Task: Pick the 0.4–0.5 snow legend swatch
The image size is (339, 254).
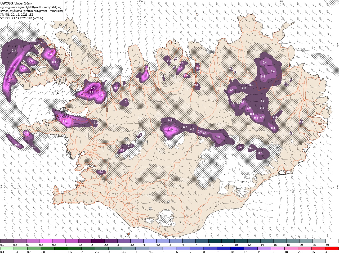Action: pyautogui.click(x=33, y=241)
